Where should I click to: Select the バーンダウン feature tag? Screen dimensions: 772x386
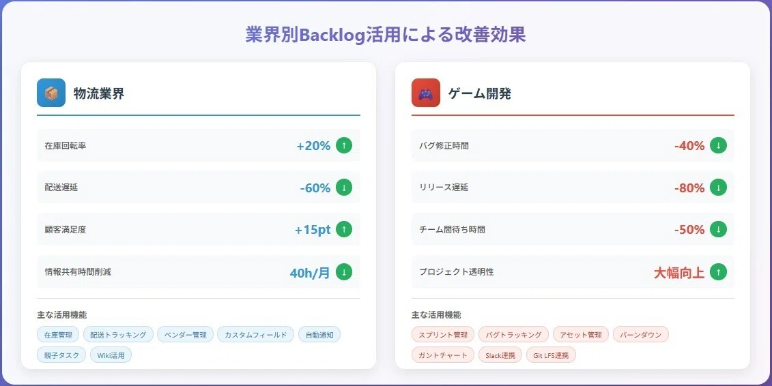coord(640,335)
